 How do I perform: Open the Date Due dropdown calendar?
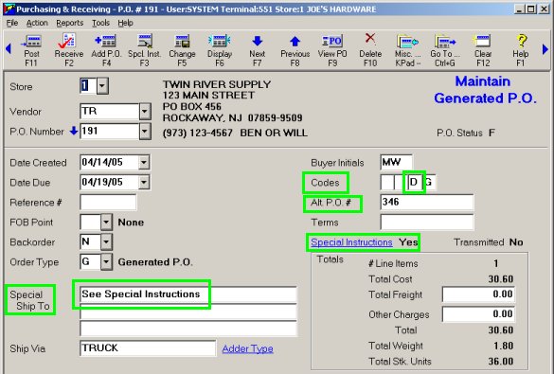[x=144, y=183]
